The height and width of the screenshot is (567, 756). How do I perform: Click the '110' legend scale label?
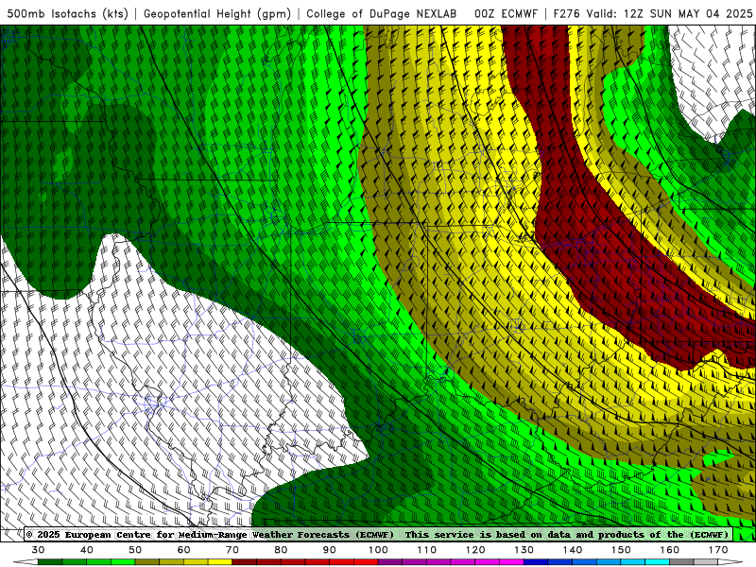427,550
